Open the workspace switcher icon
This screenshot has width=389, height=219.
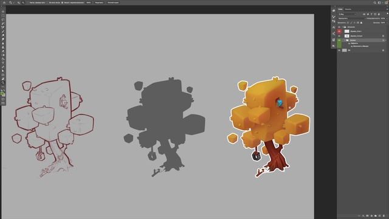click(x=379, y=2)
